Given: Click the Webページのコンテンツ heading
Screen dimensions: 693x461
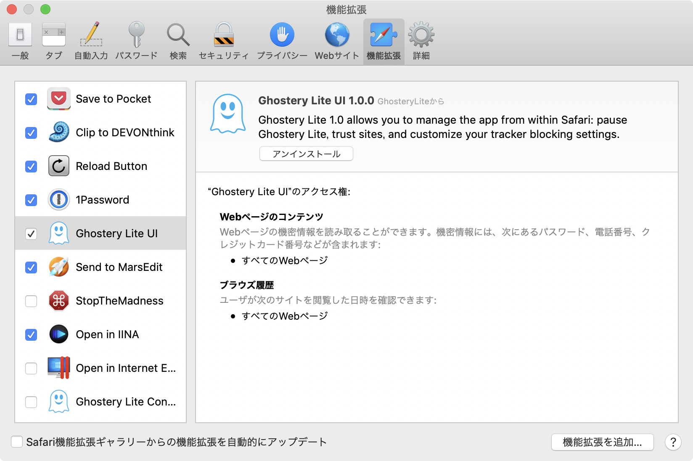Looking at the screenshot, I should (271, 217).
